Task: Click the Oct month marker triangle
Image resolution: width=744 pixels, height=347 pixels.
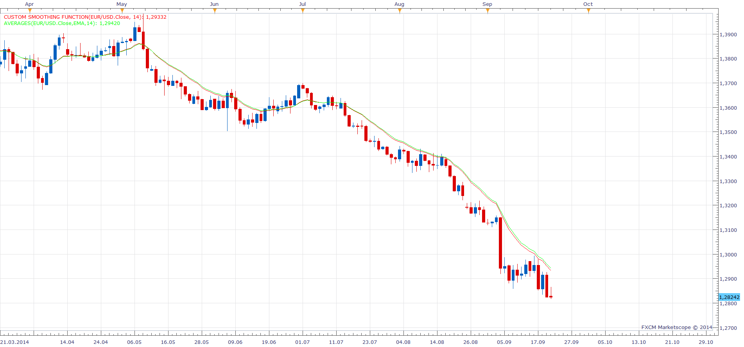Action: pyautogui.click(x=588, y=11)
